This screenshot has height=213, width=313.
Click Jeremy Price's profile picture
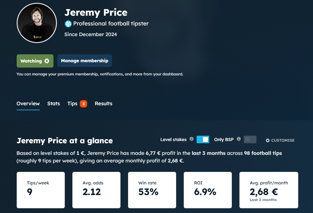pos(36,23)
